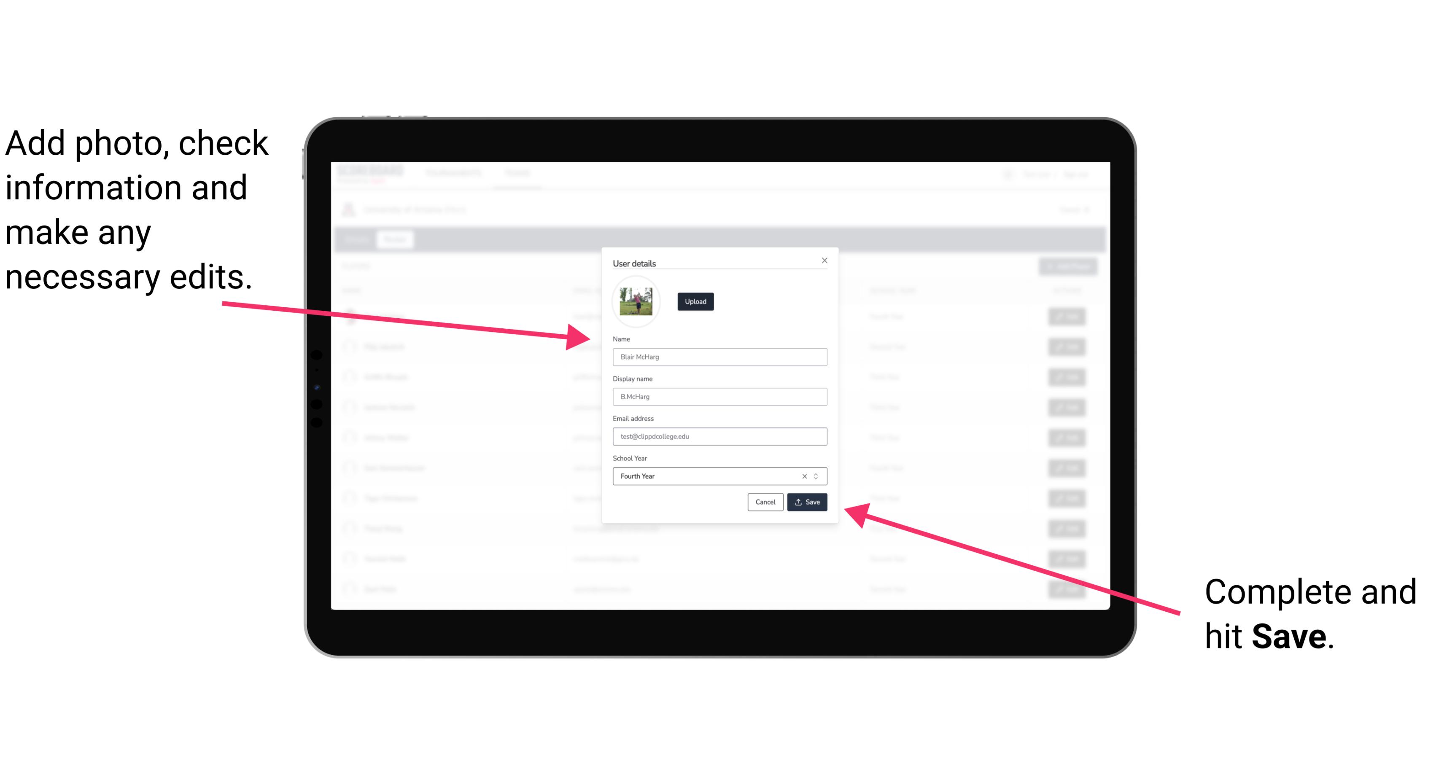This screenshot has height=774, width=1439.
Task: Click the close X icon on dialog
Action: click(824, 260)
